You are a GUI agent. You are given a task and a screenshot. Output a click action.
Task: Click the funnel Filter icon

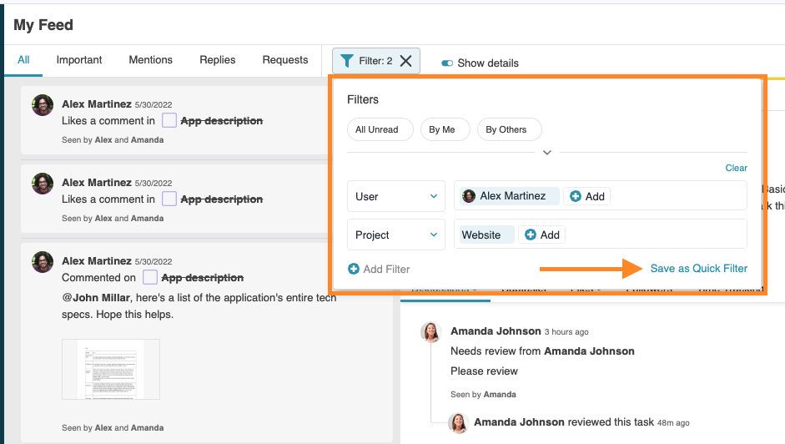coord(346,61)
